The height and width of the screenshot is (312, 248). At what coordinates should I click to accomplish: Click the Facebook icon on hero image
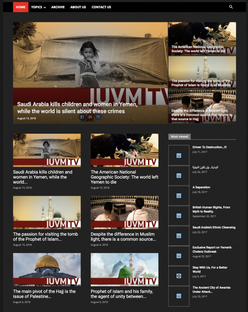82,117
